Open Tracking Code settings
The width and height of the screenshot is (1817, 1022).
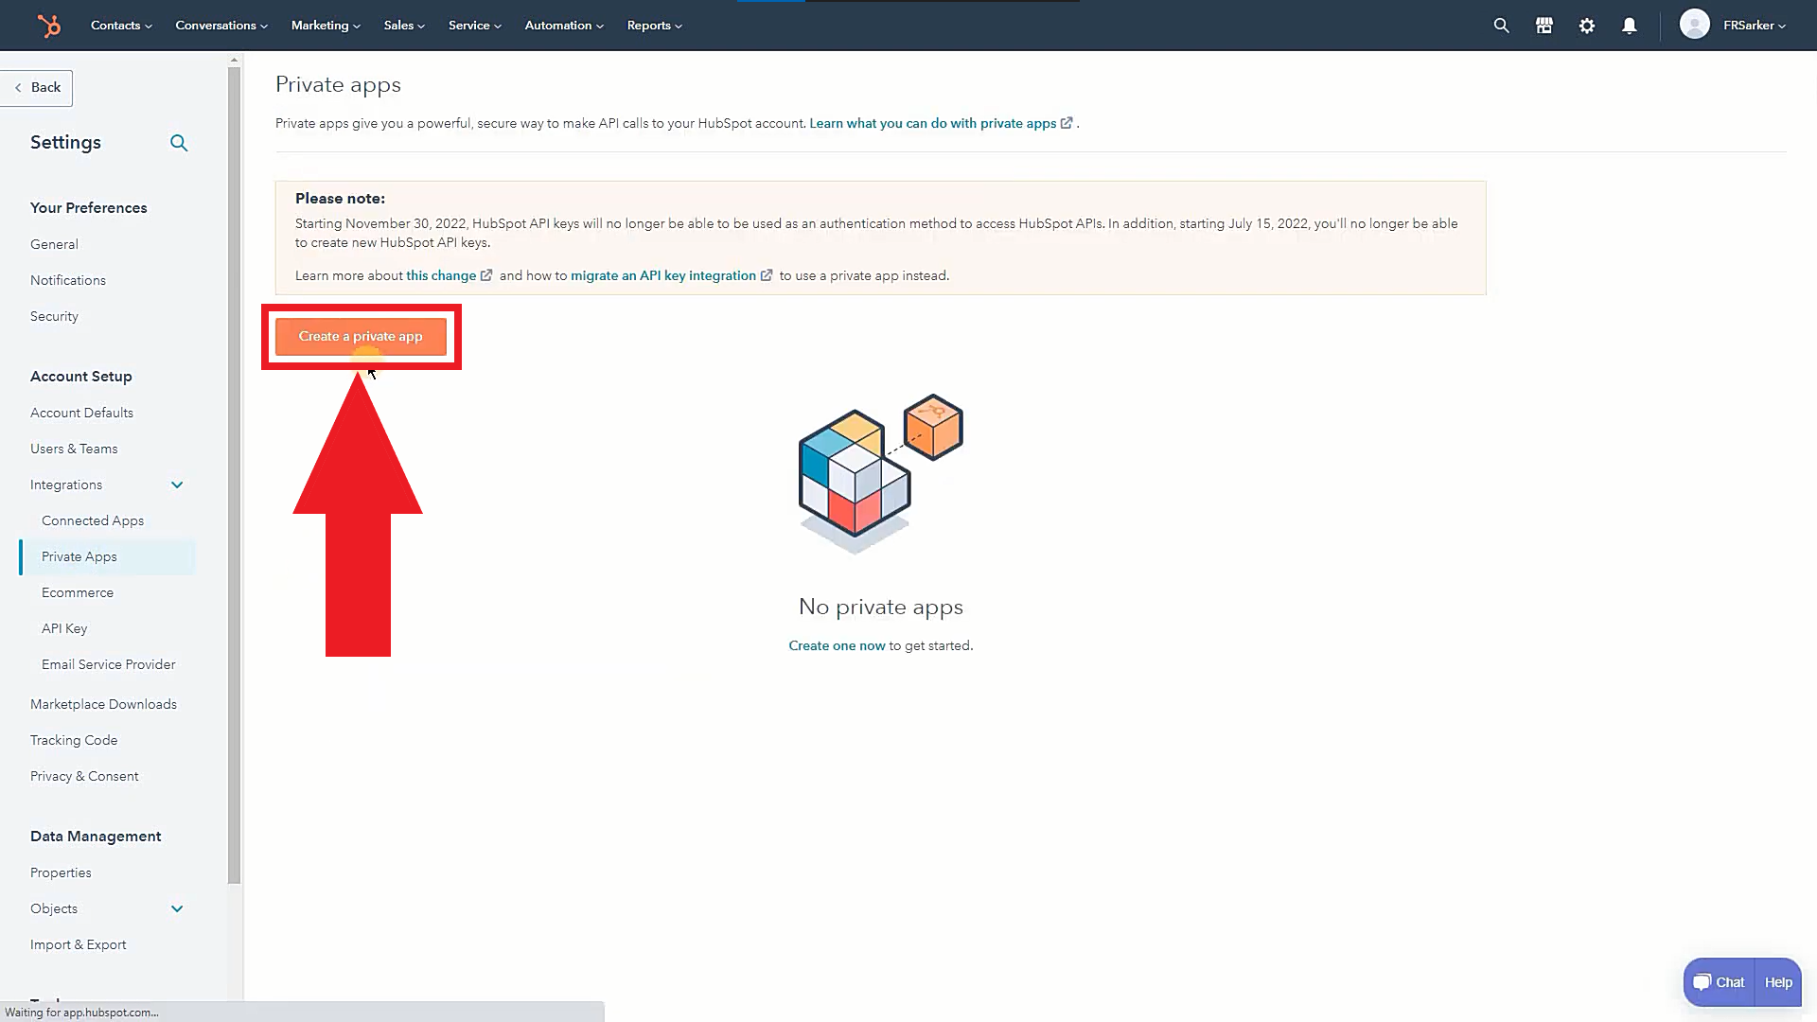coord(74,740)
